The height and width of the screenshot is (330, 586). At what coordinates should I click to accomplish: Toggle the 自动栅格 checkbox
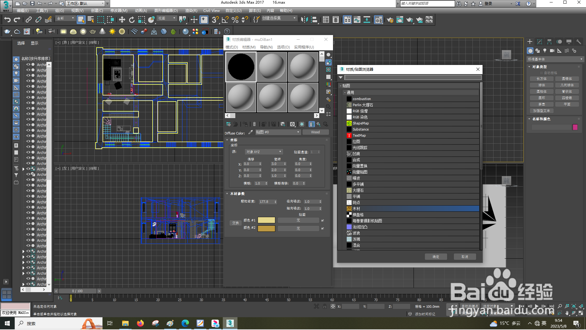pos(542,73)
